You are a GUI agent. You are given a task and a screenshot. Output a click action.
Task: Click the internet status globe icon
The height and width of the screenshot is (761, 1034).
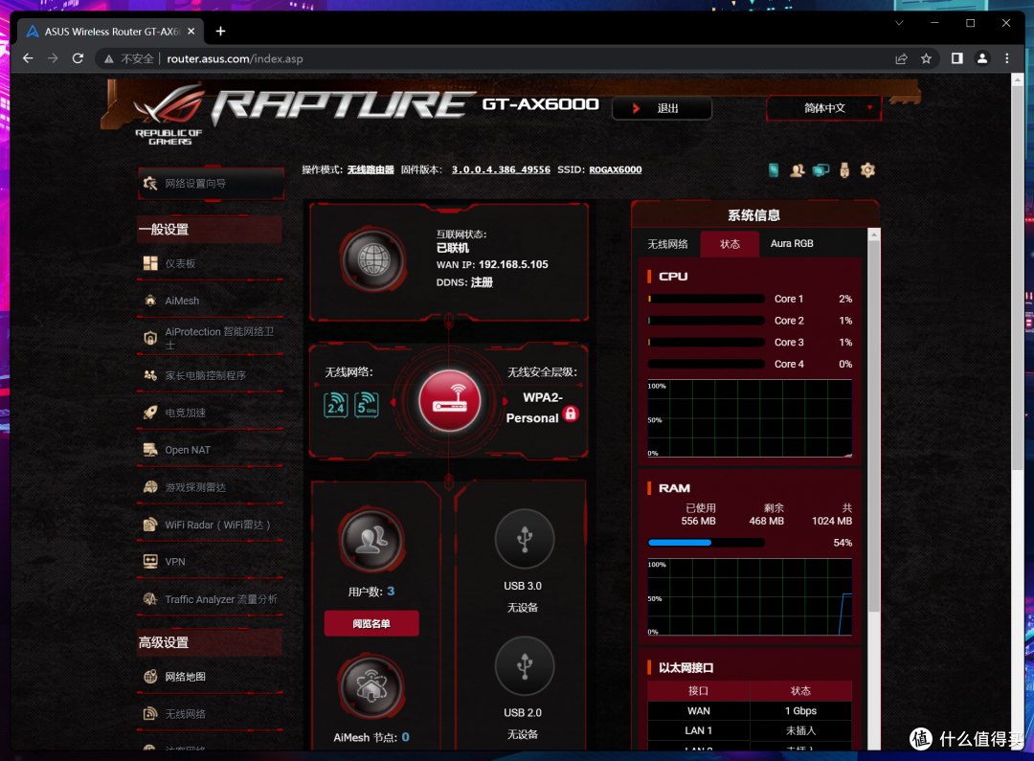pos(372,258)
